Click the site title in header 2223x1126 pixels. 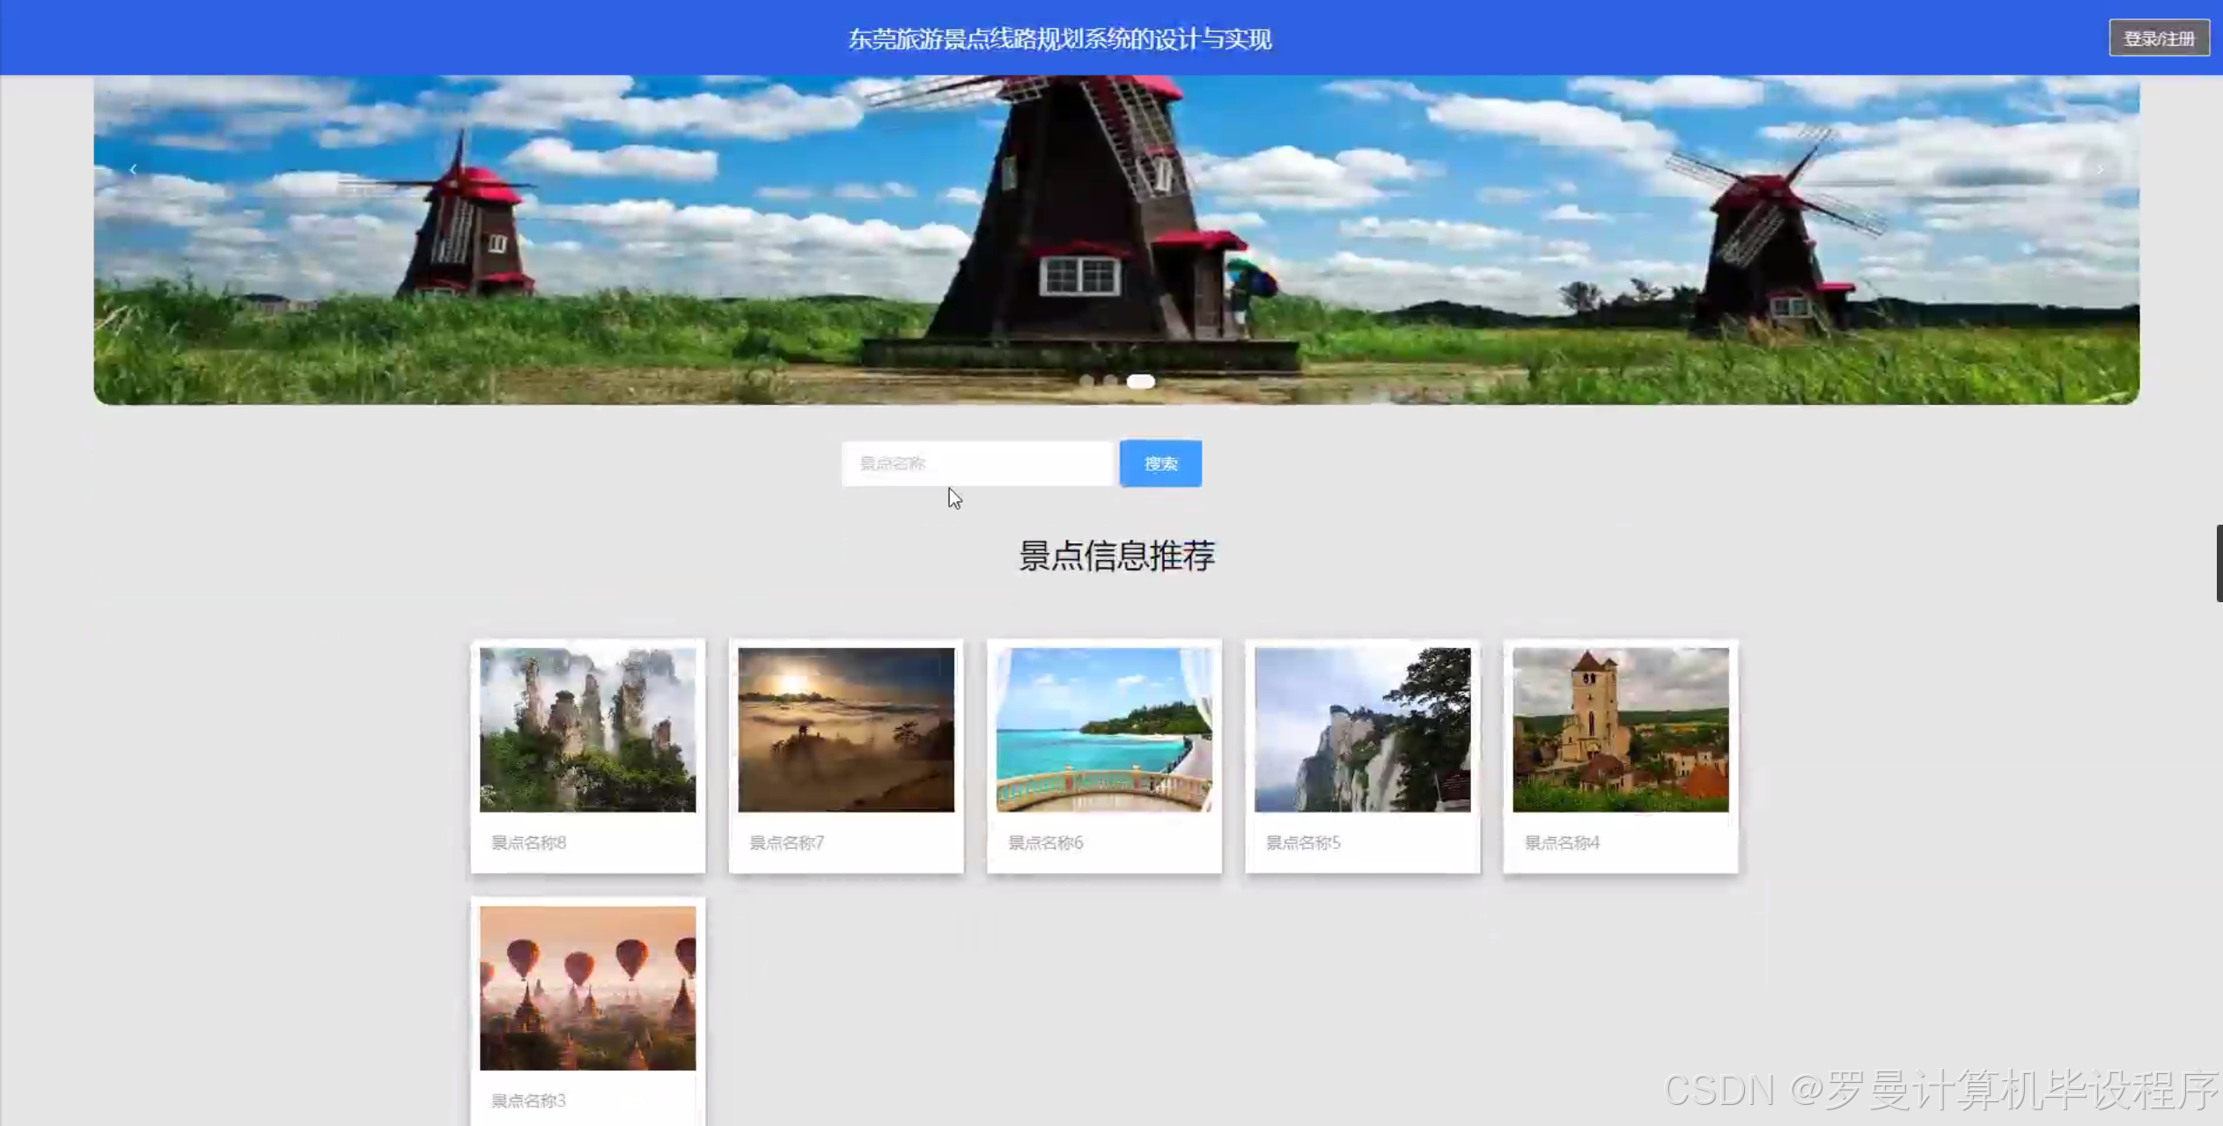point(1059,40)
